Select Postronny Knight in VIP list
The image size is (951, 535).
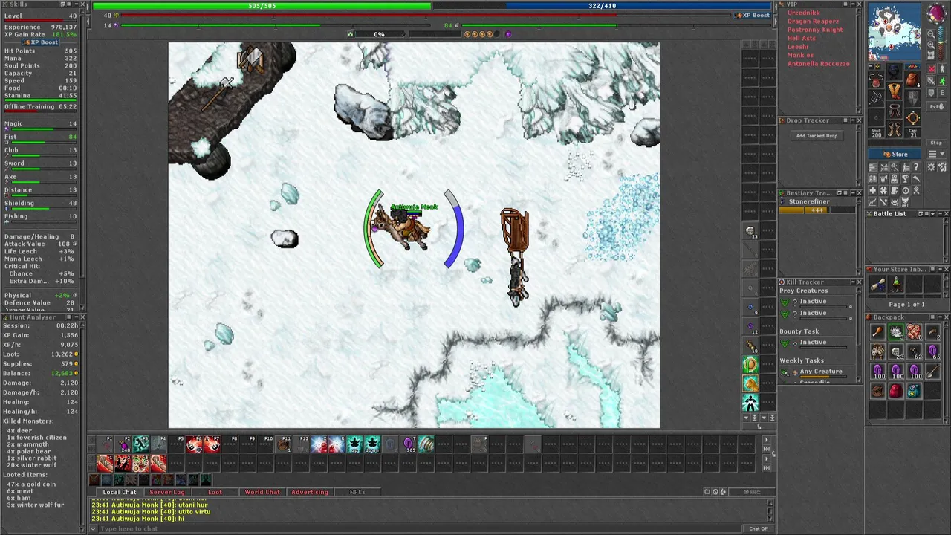click(815, 30)
